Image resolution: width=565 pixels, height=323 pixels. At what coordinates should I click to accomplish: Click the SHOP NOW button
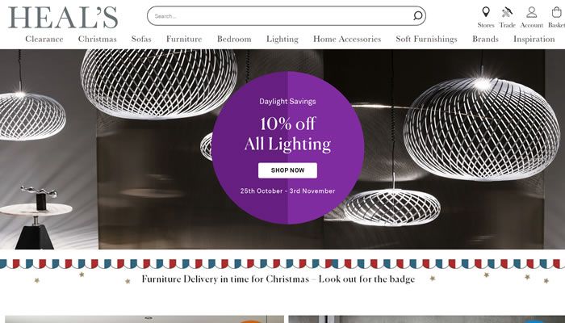point(287,170)
